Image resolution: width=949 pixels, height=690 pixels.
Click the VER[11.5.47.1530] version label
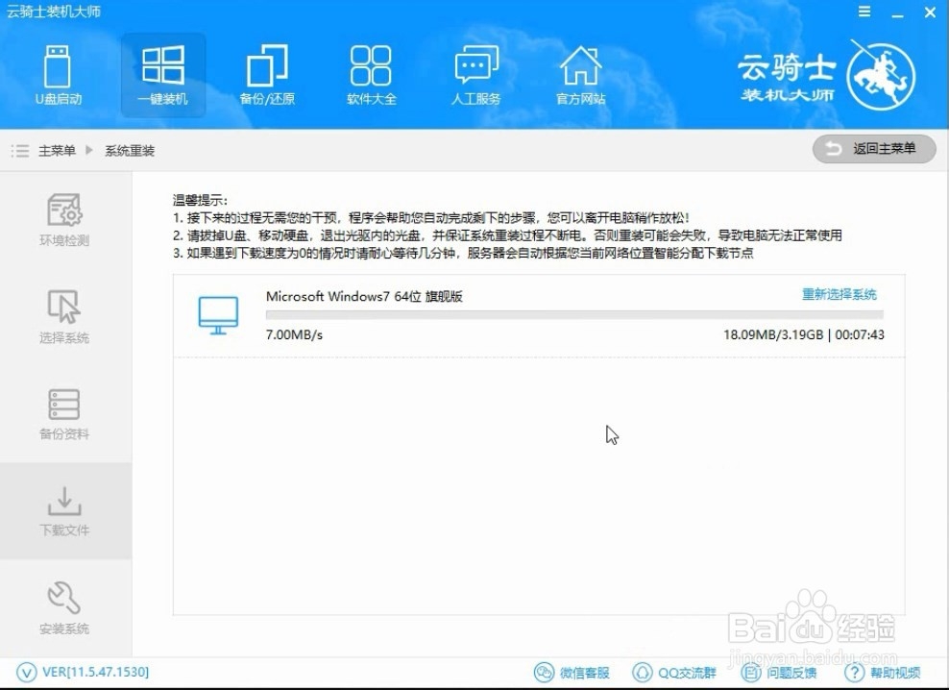coord(96,672)
